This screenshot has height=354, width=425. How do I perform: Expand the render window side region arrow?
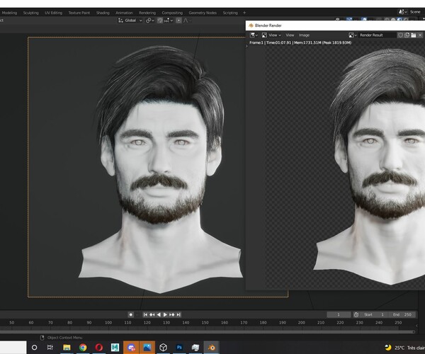[246, 46]
